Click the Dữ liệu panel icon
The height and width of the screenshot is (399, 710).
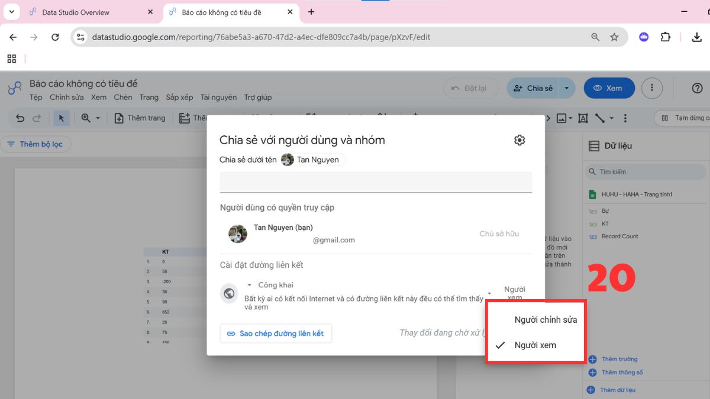(x=593, y=145)
